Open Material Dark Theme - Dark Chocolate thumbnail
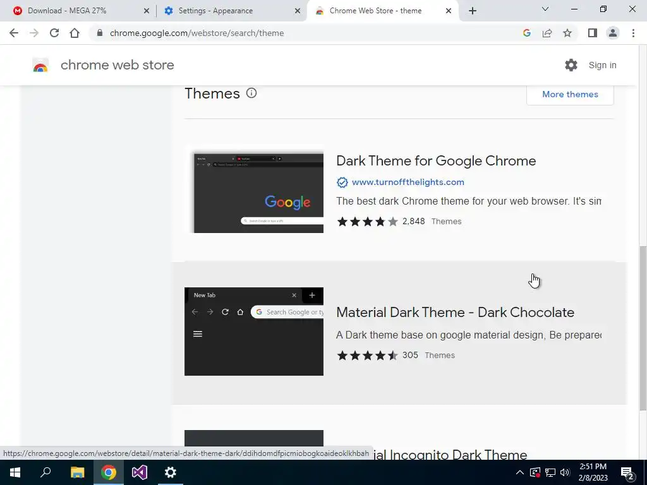Screen dimensions: 647x485 (254, 332)
